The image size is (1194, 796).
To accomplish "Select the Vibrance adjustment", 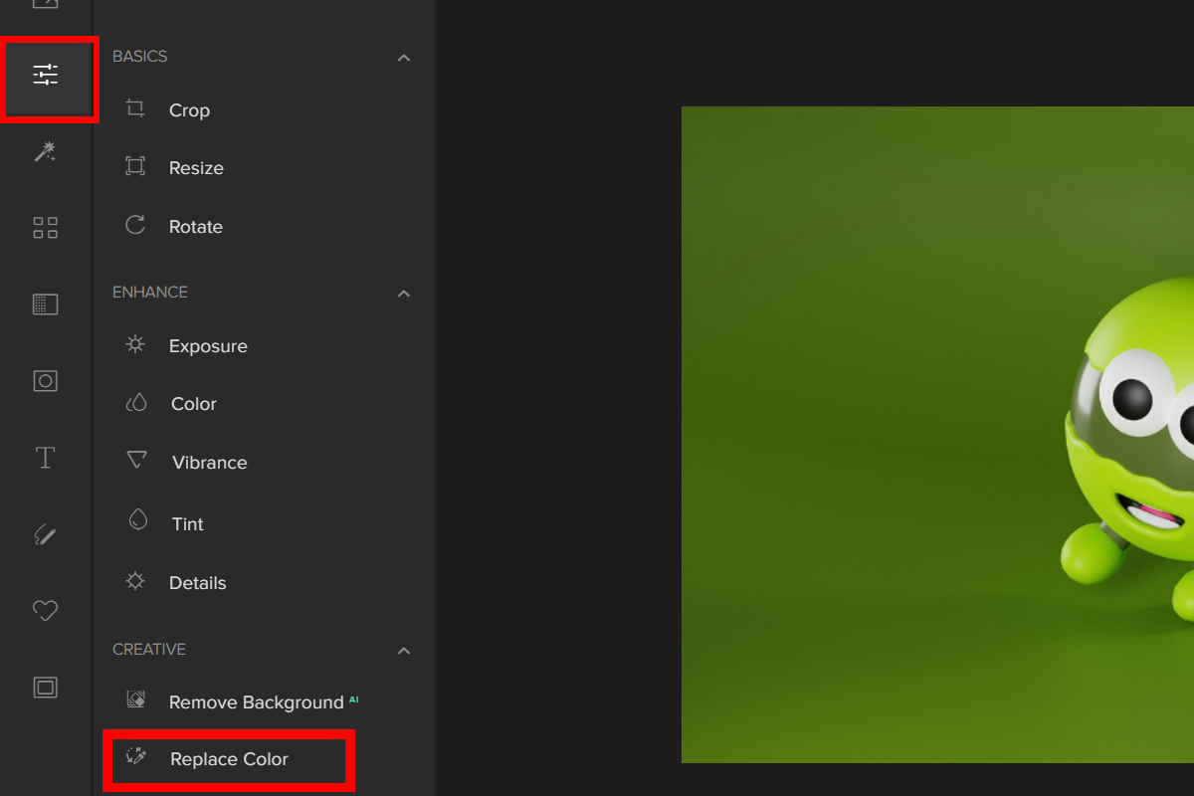I will coord(208,463).
